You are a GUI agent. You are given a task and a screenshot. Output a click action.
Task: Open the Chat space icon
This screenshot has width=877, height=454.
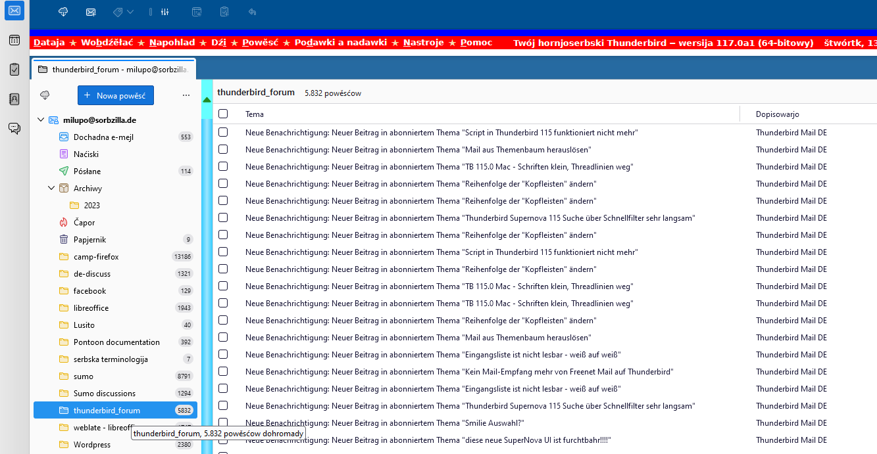[14, 128]
